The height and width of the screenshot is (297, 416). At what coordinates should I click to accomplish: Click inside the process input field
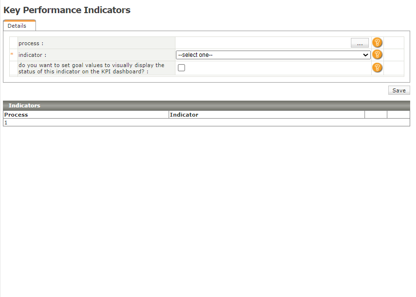262,43
